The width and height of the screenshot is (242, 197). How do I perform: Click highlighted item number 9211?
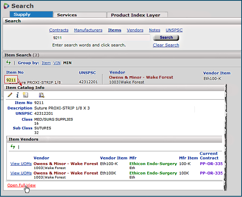click(11, 80)
